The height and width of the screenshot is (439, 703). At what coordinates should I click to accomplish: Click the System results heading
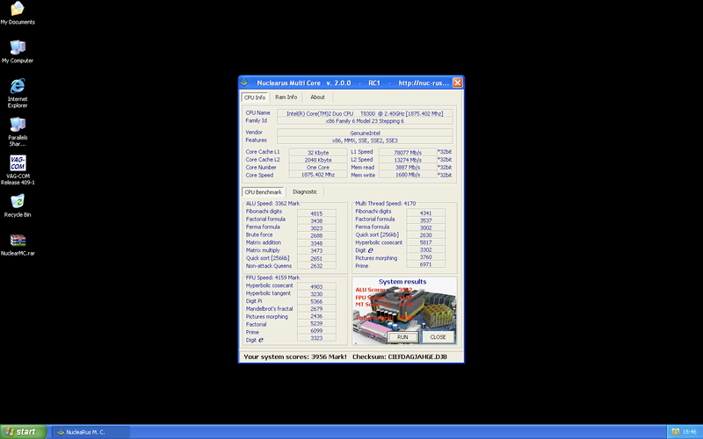402,282
